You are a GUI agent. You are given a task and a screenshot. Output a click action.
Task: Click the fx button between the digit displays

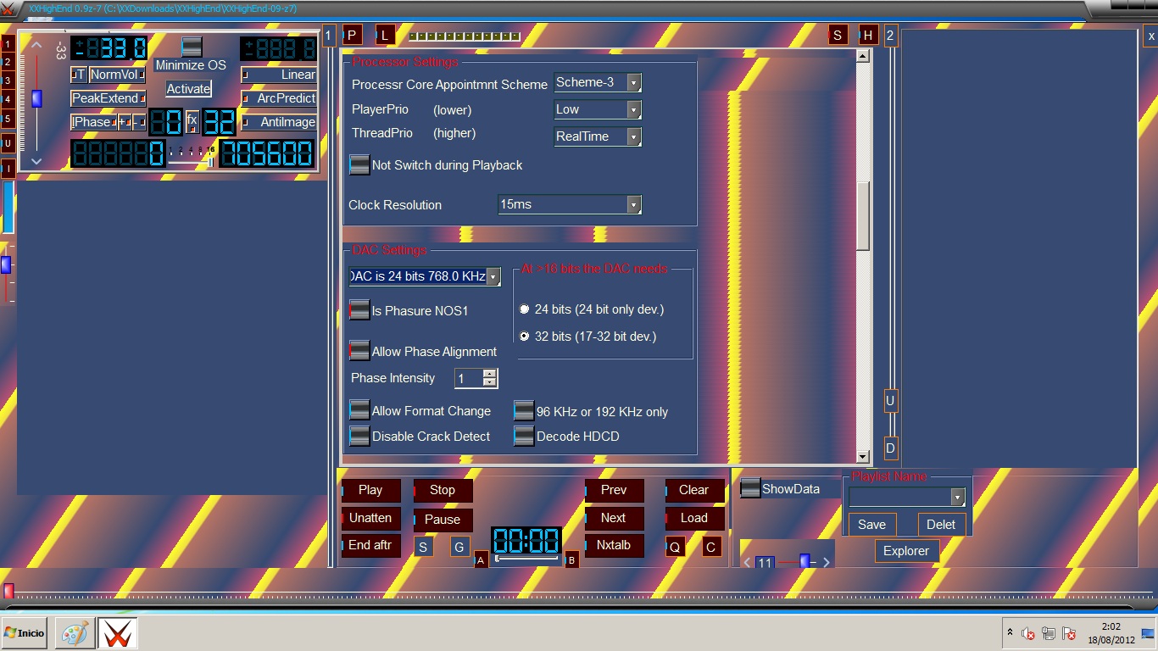(x=192, y=121)
